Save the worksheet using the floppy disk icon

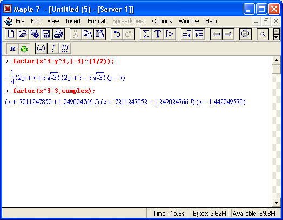point(46,34)
